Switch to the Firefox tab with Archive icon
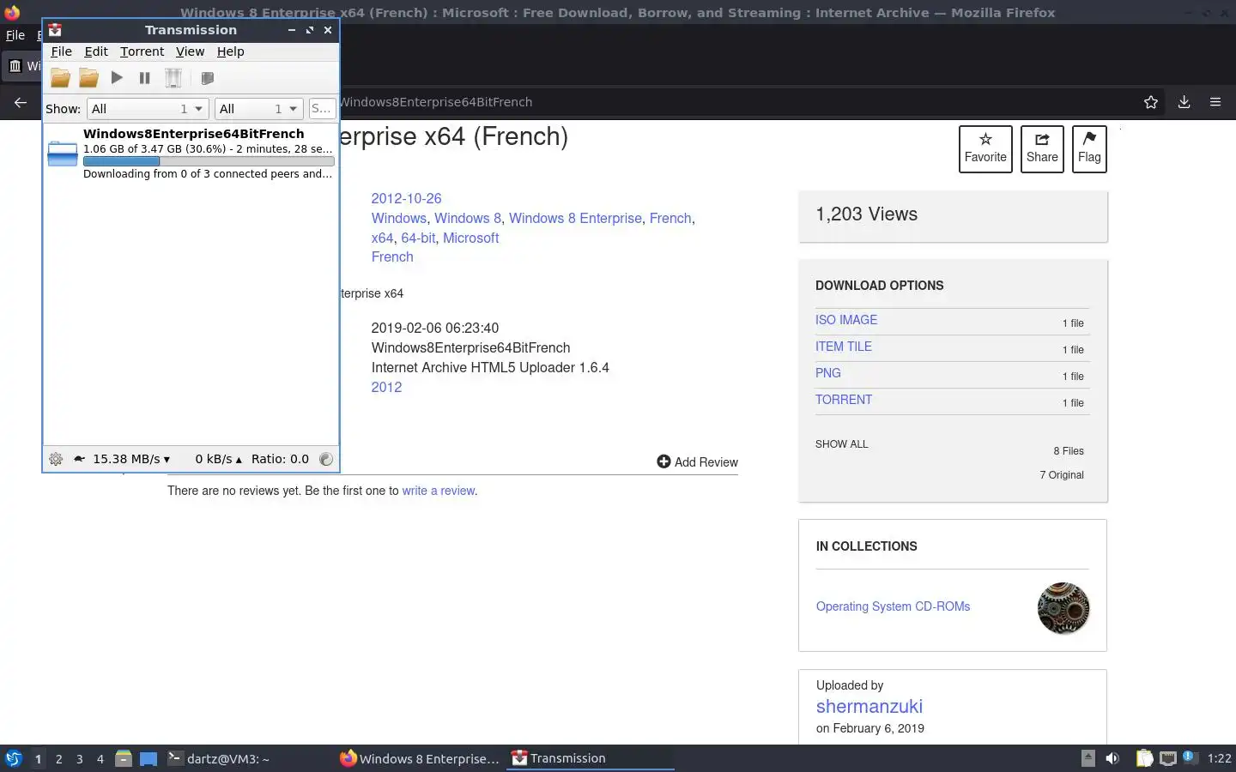Image resolution: width=1236 pixels, height=772 pixels. [22, 66]
